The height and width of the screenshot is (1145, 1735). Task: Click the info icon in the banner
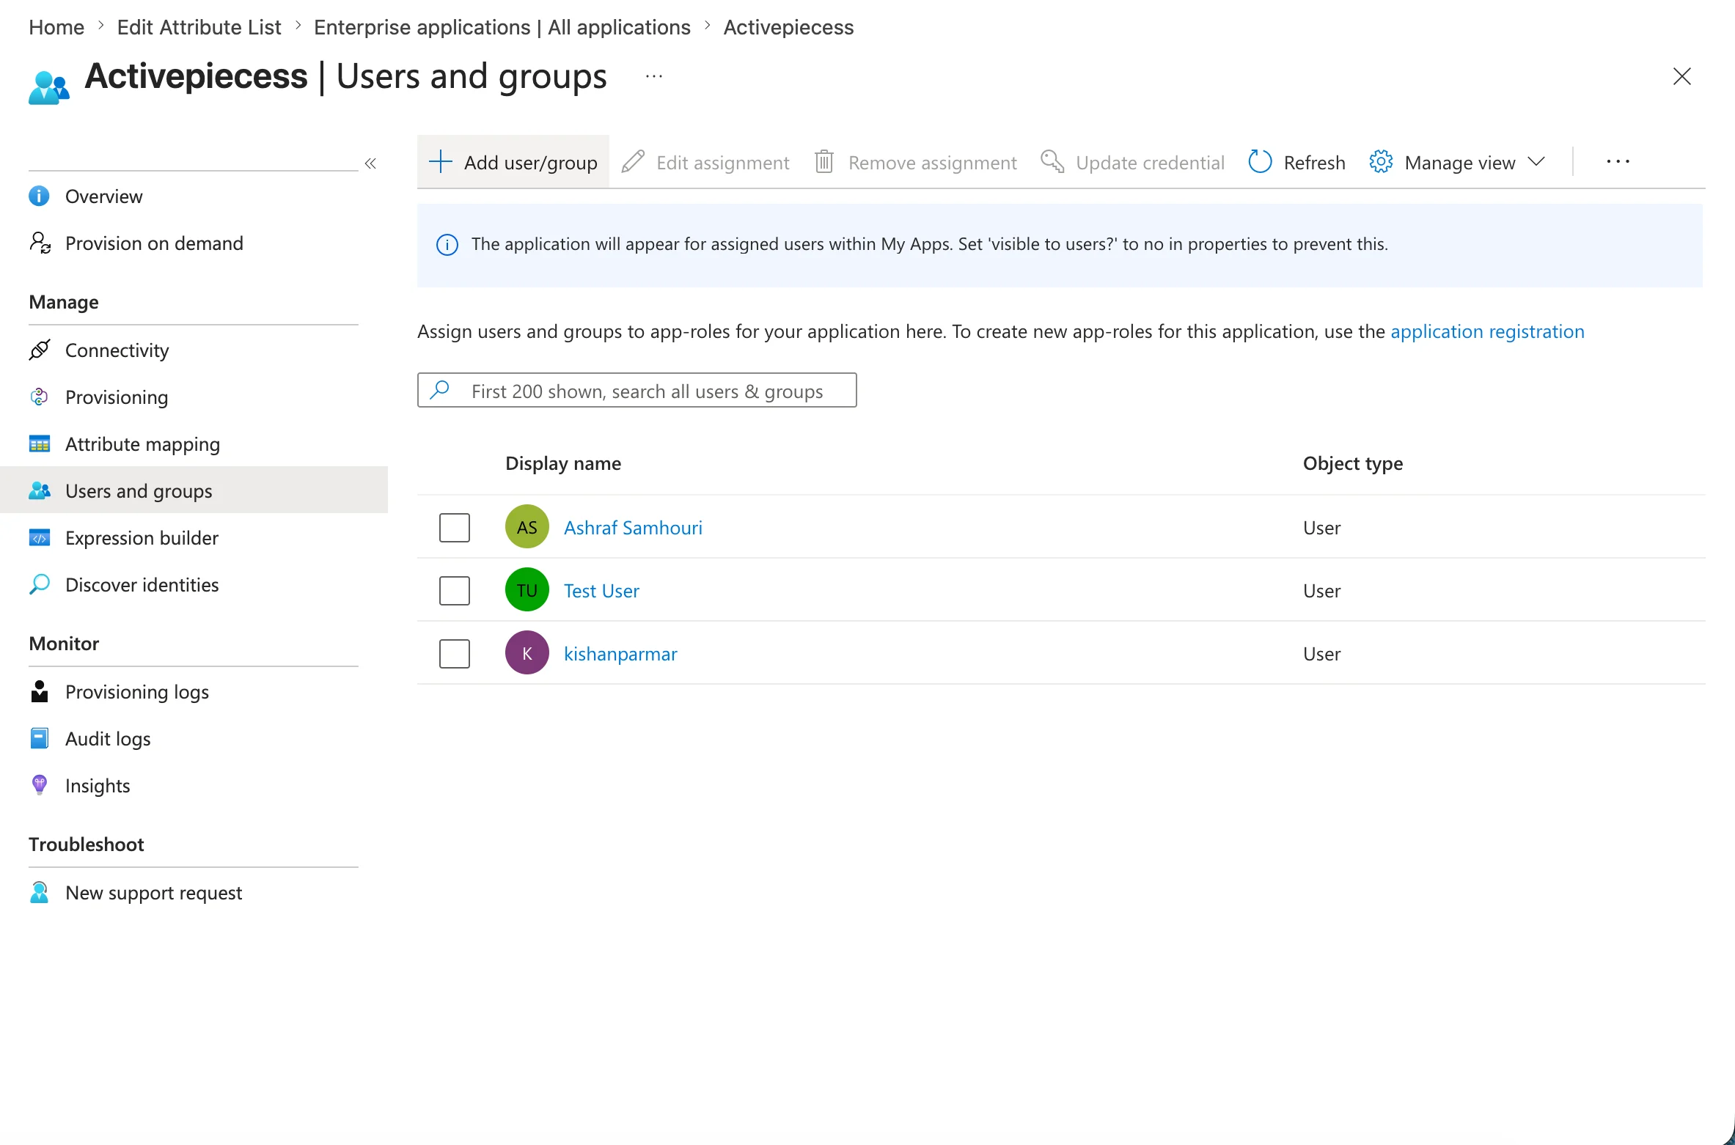click(447, 245)
